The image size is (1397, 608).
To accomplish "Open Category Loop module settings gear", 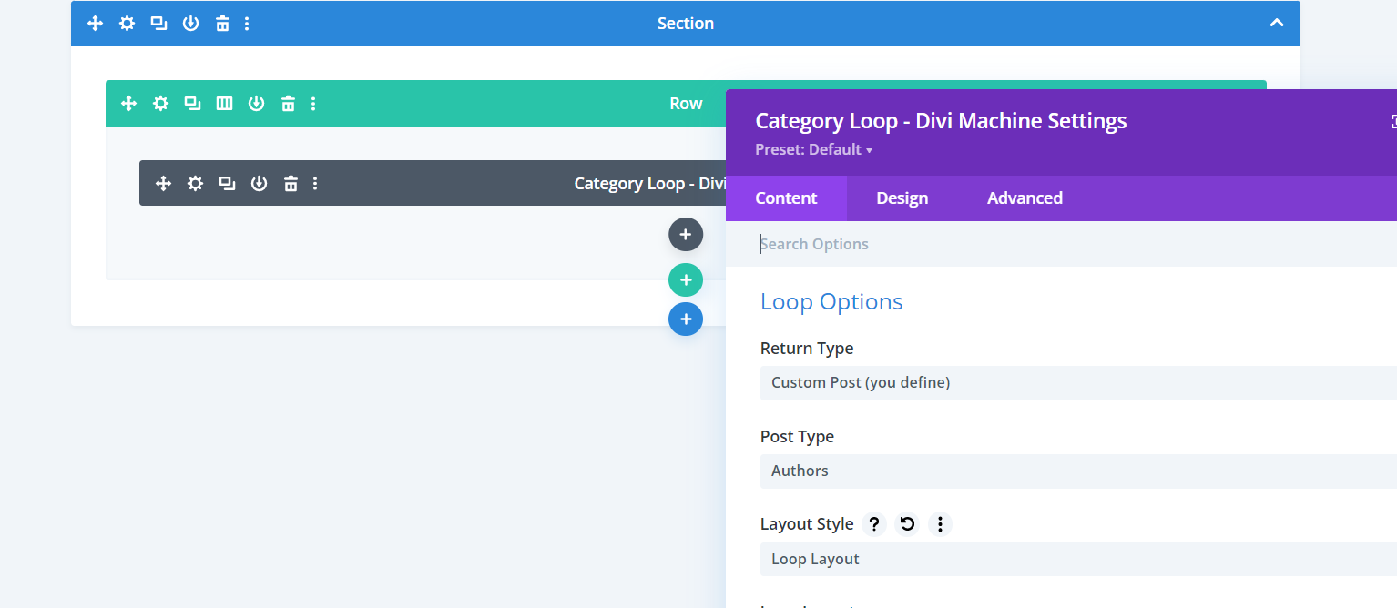I will (195, 184).
